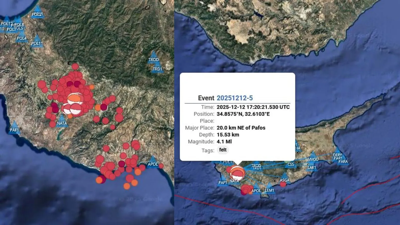This screenshot has width=400, height=225.
Task: Click TROD station in the left map
Action: pos(153,58)
